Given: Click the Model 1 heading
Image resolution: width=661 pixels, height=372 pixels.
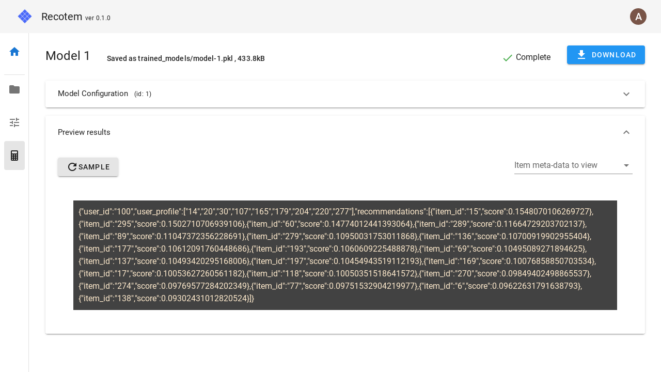Looking at the screenshot, I should (68, 56).
